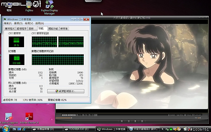This screenshot has height=132, width=211.
Task: Stop the video playback
Action: click(x=135, y=121)
